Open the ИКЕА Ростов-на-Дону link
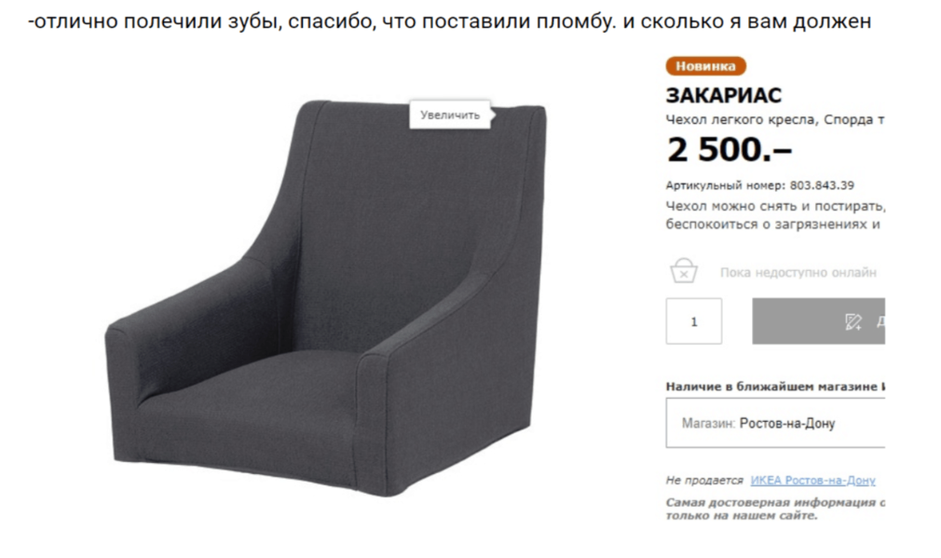The width and height of the screenshot is (941, 558). point(812,480)
